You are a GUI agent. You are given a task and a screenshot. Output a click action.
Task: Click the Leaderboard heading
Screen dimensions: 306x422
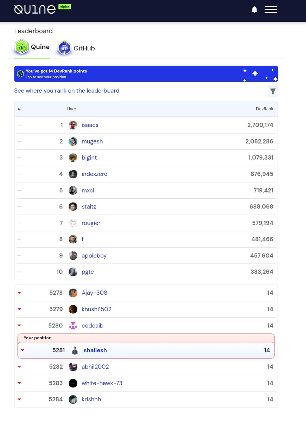[x=33, y=31]
